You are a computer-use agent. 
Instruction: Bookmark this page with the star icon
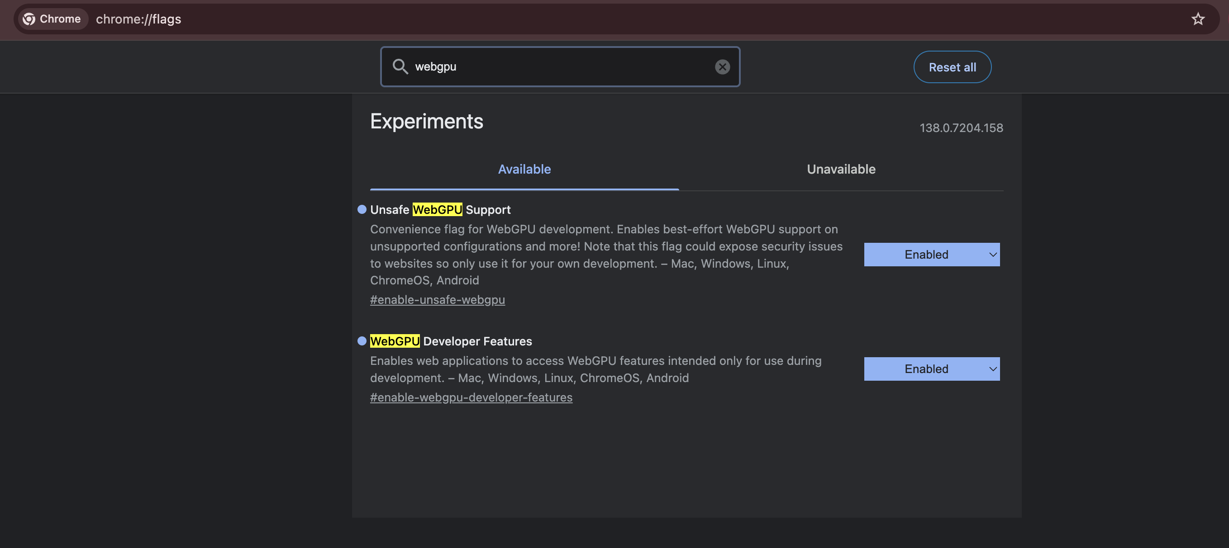pyautogui.click(x=1197, y=19)
